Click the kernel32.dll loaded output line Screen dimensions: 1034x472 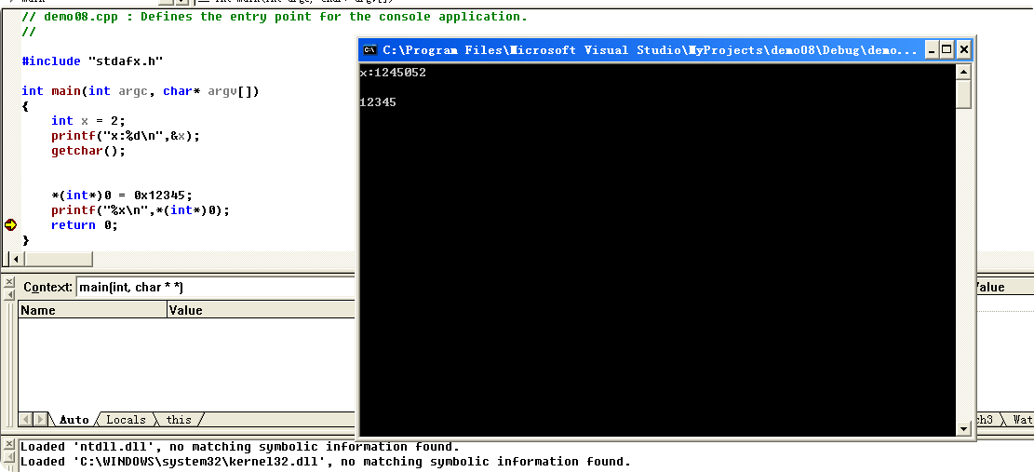pyautogui.click(x=326, y=462)
